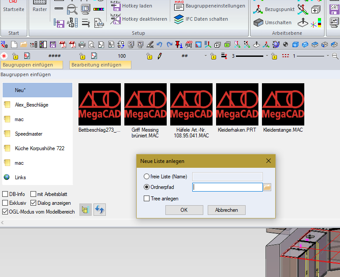
Task: Click the red asterisk snap icon
Action: 4,56
